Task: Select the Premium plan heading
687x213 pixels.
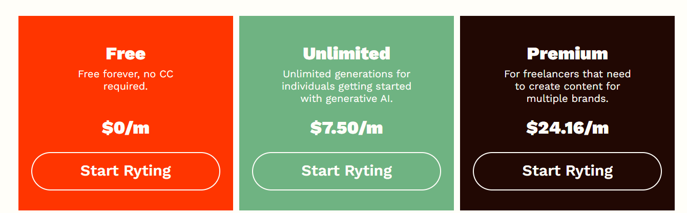Action: click(x=567, y=53)
